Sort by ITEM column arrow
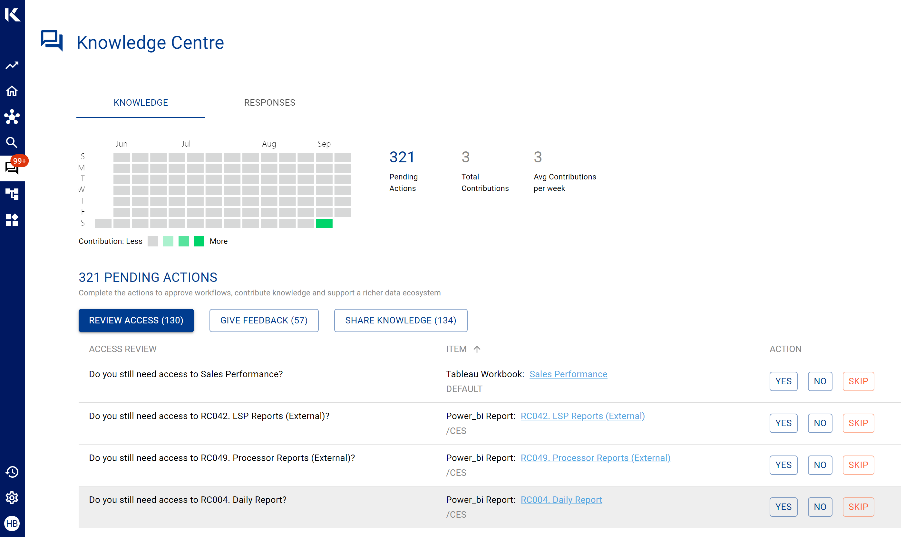This screenshot has width=905, height=537. pyautogui.click(x=477, y=349)
